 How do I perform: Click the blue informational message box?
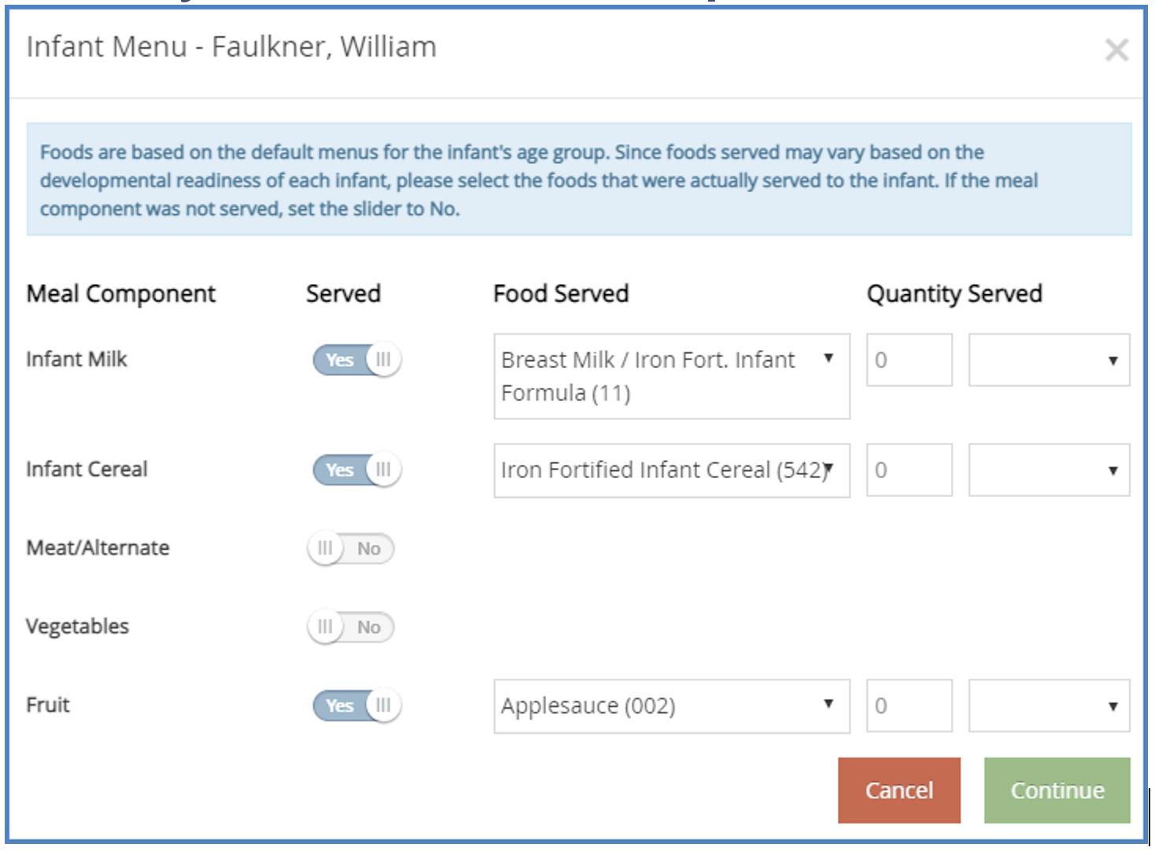pyautogui.click(x=578, y=179)
